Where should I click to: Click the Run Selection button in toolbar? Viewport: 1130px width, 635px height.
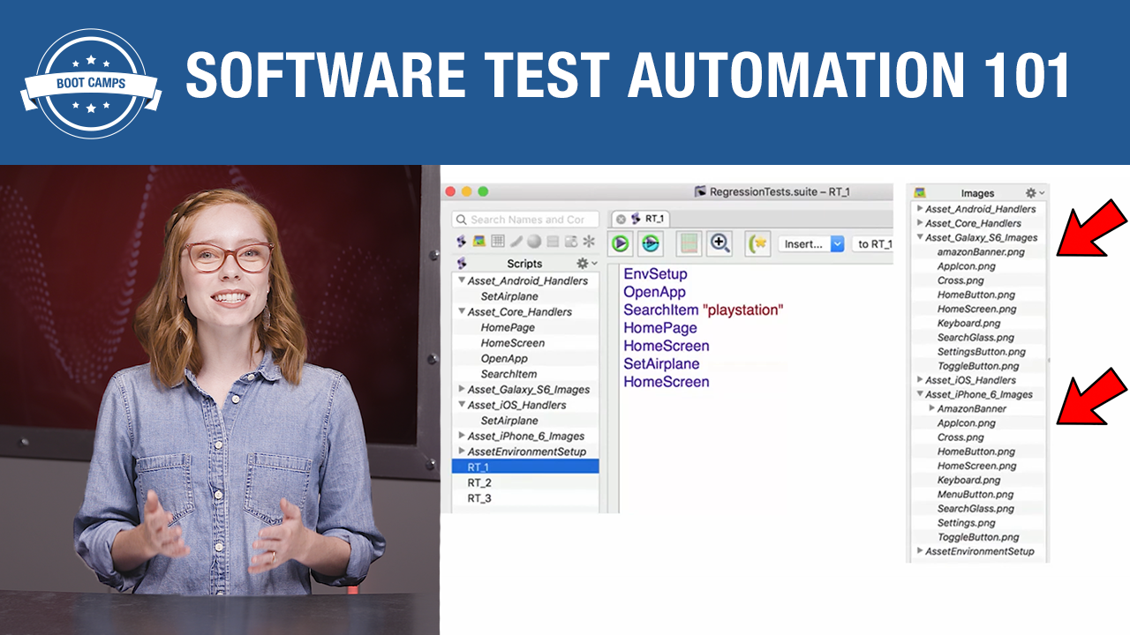point(651,243)
